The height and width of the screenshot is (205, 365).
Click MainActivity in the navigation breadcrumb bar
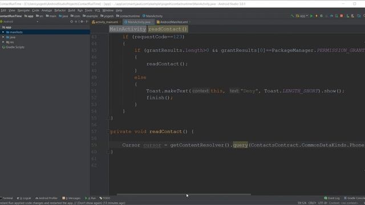152,16
